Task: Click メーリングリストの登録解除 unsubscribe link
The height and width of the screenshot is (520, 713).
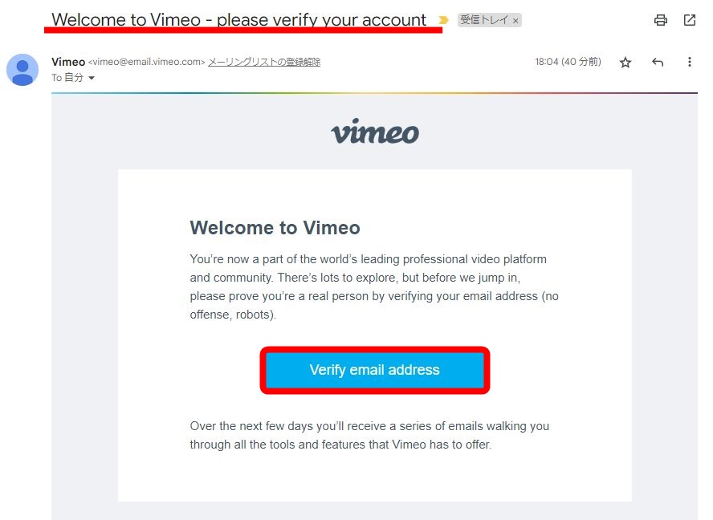Action: (x=264, y=62)
